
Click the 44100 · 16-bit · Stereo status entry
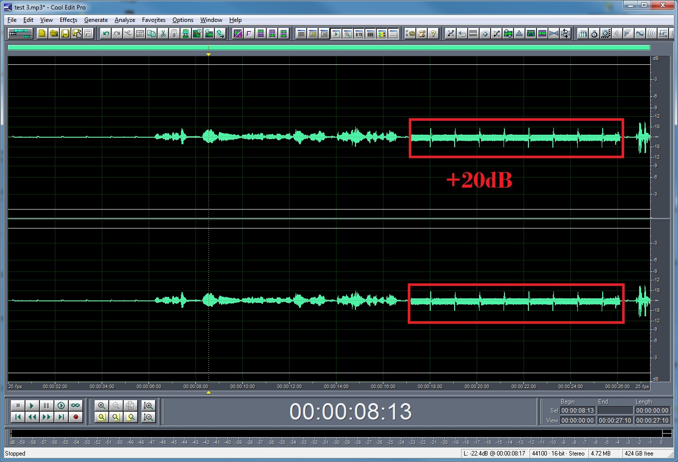(558, 454)
